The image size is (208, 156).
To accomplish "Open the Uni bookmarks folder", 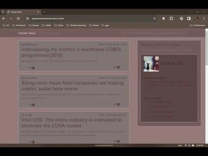I will [x=6, y=25].
